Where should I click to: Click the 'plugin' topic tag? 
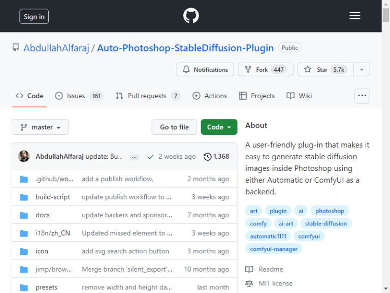[278, 211]
